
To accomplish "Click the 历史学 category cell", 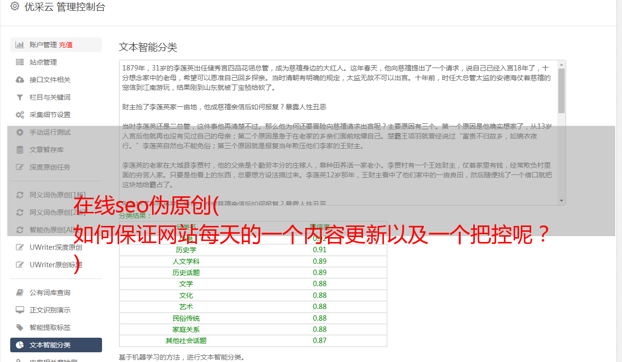I will [186, 250].
